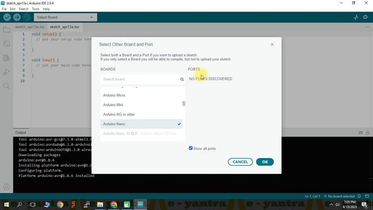The image size is (373, 210).
Task: Click the Arduino IDE taskbar icon
Action: pos(140,205)
